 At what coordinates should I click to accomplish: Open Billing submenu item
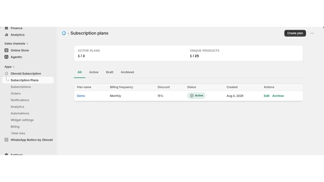[15, 127]
